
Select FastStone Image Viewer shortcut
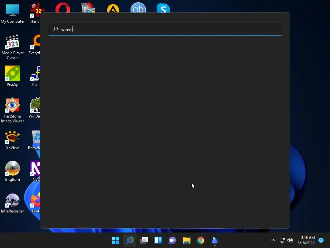coord(13,110)
